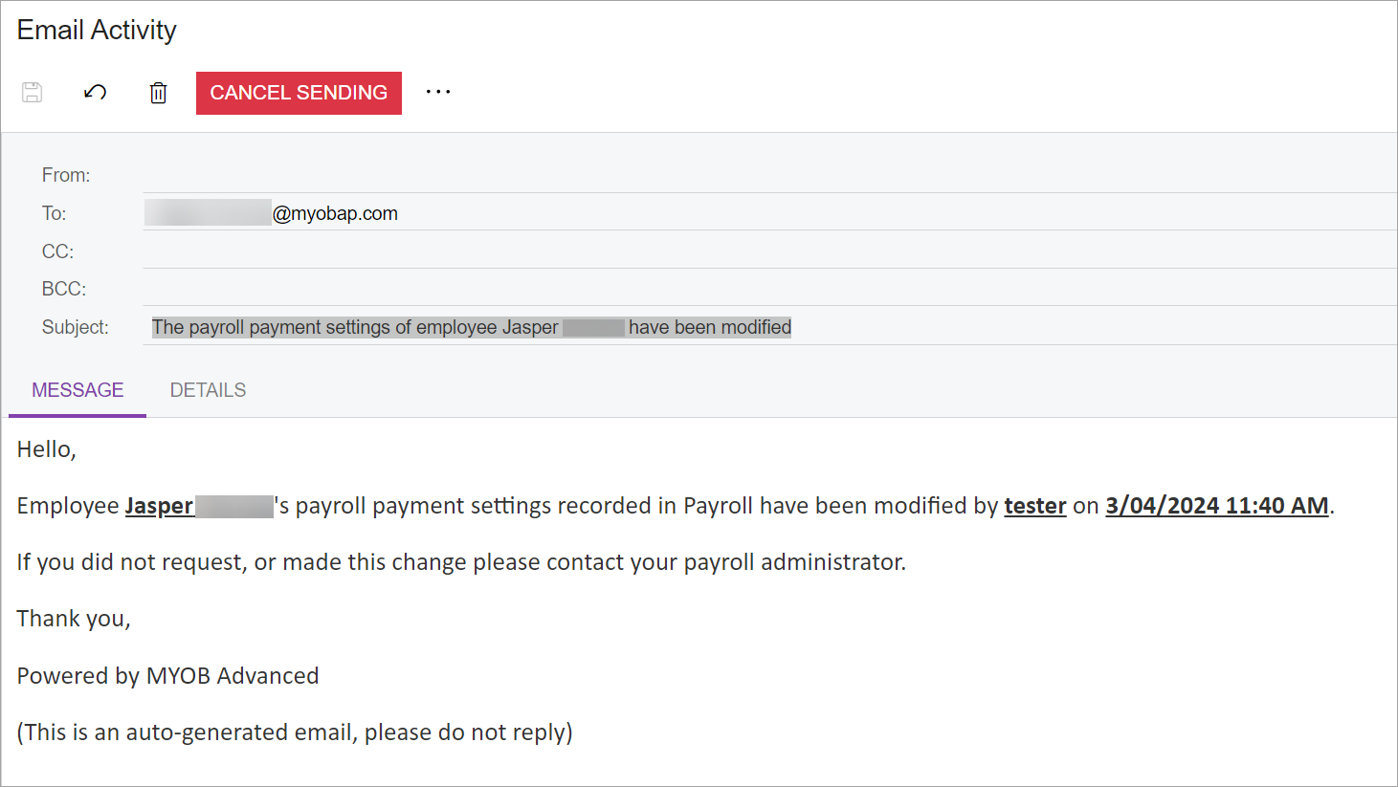This screenshot has height=787, width=1398.
Task: Click into the CC field
Action: tap(574, 251)
